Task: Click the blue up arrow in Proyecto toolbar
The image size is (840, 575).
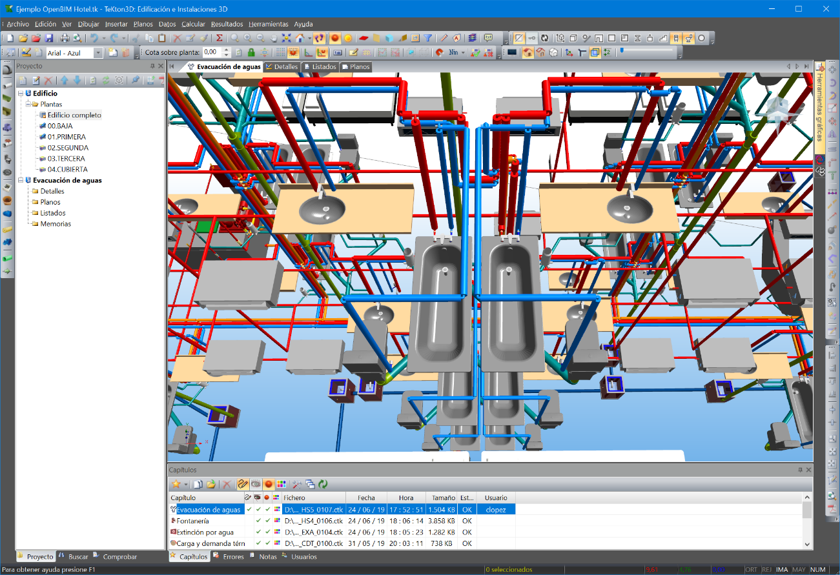Action: [64, 80]
